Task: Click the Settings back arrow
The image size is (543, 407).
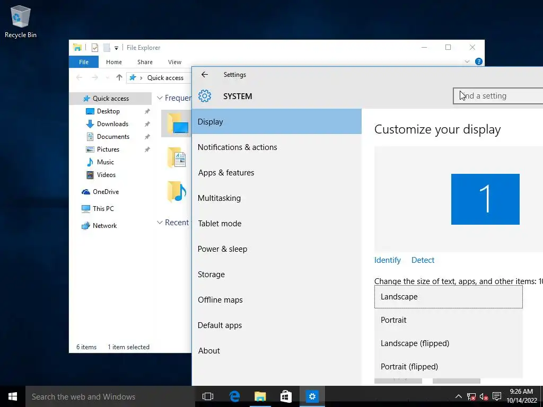Action: click(x=205, y=74)
